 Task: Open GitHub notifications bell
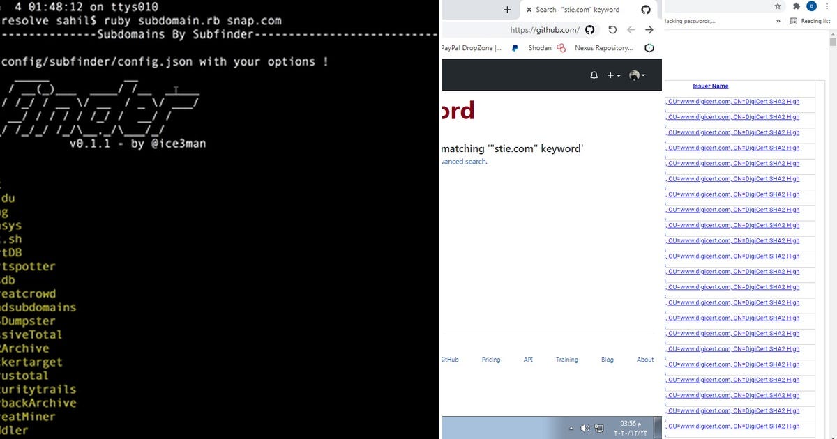(594, 75)
